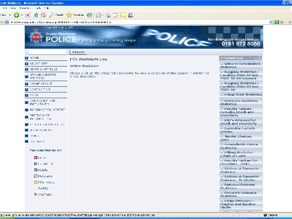
Task: Expand the address bar dropdown arrow
Action: [271, 22]
